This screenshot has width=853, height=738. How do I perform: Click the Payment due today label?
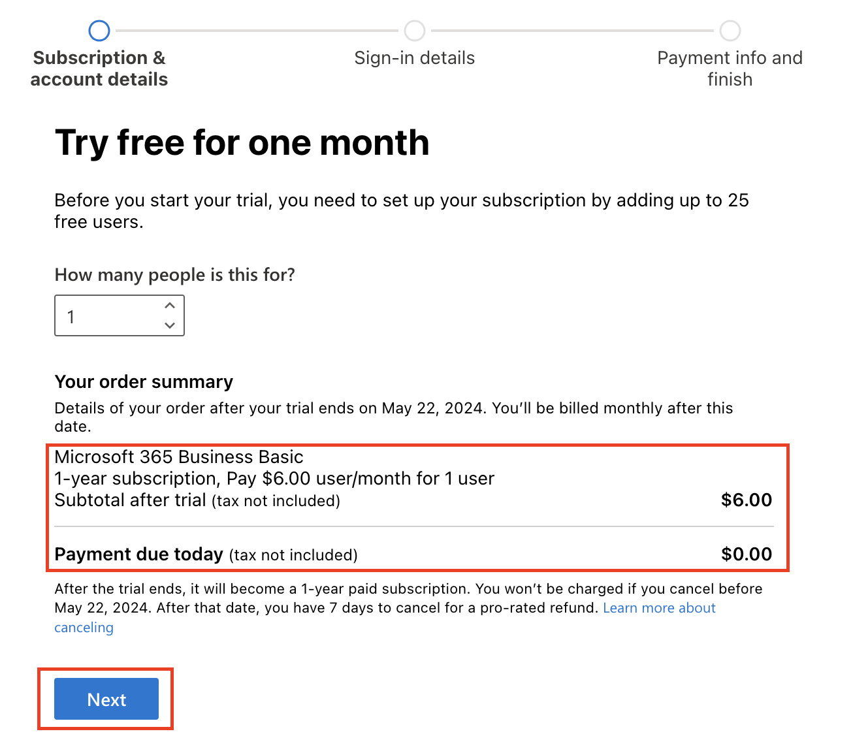[139, 554]
